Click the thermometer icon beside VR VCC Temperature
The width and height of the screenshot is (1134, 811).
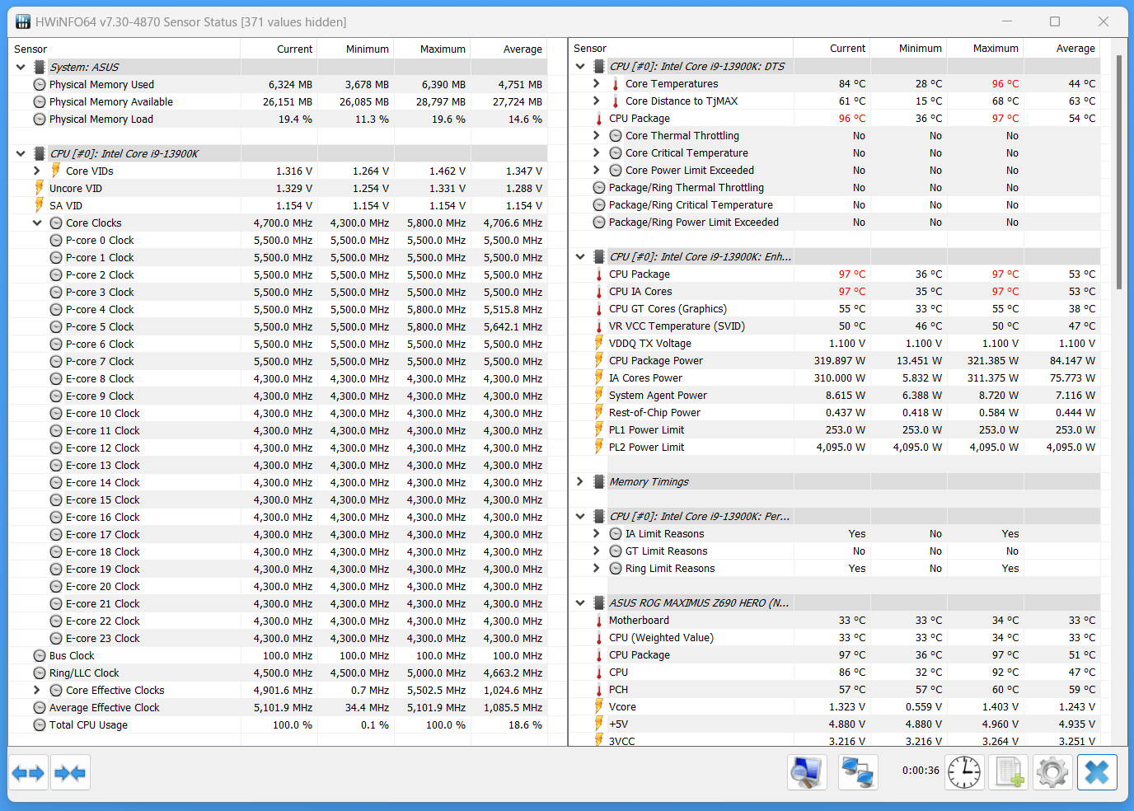click(x=599, y=326)
